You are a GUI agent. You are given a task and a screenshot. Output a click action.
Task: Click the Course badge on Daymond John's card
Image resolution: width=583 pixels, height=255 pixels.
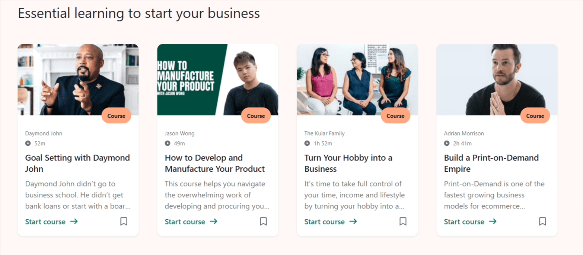pyautogui.click(x=116, y=116)
